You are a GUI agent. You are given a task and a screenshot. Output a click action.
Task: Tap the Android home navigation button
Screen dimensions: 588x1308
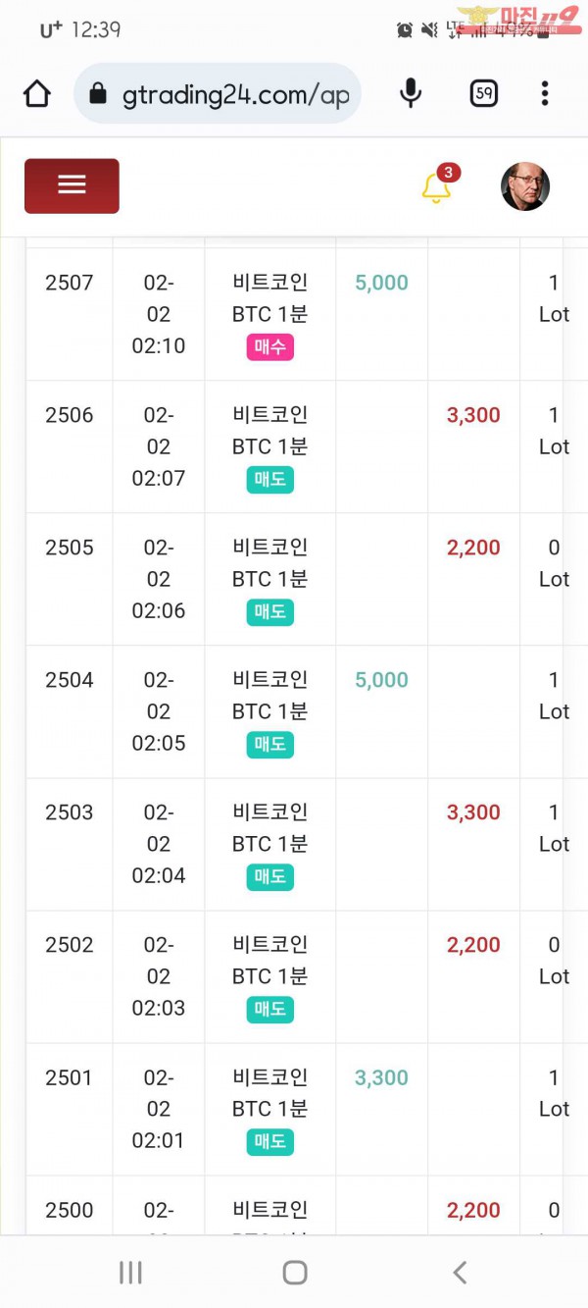pyautogui.click(x=294, y=1273)
